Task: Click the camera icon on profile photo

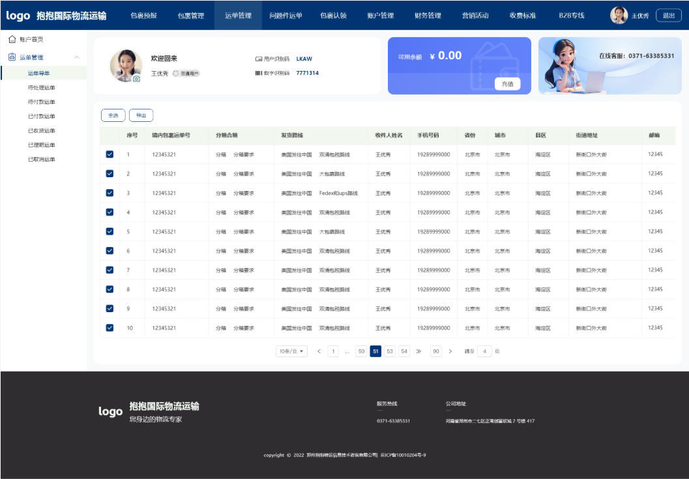Action: tap(136, 79)
